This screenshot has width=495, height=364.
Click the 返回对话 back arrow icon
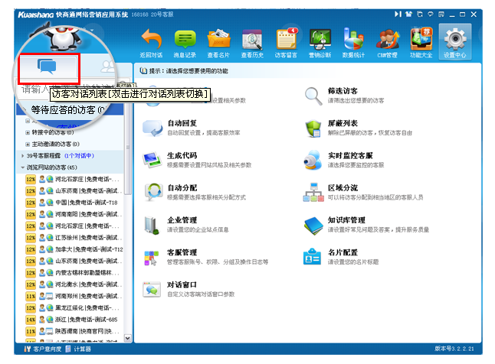point(152,39)
